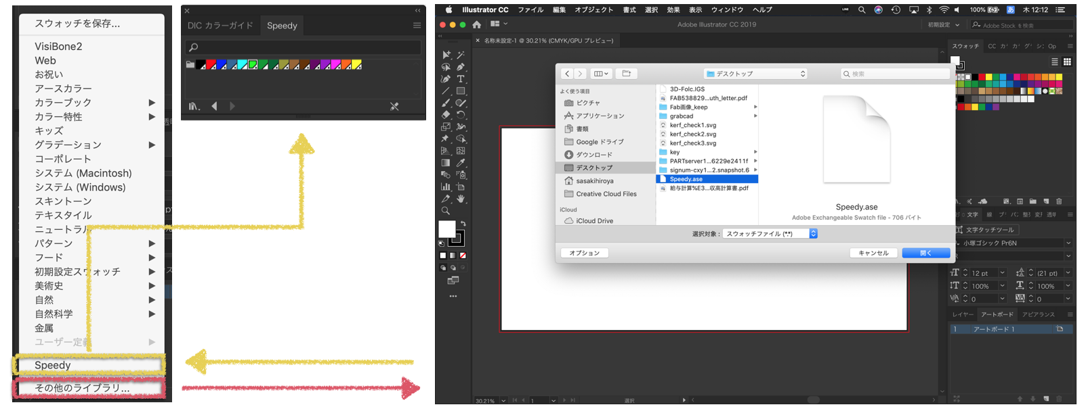Select the Artboard tool in toolbar
The height and width of the screenshot is (407, 1084).
point(461,186)
